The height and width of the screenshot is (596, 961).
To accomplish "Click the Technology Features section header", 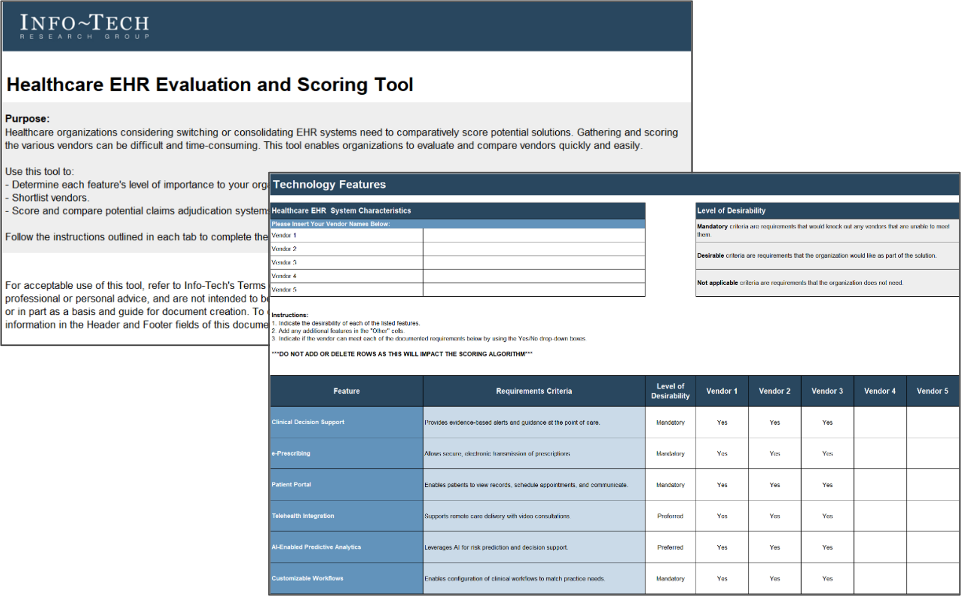I will pyautogui.click(x=330, y=184).
